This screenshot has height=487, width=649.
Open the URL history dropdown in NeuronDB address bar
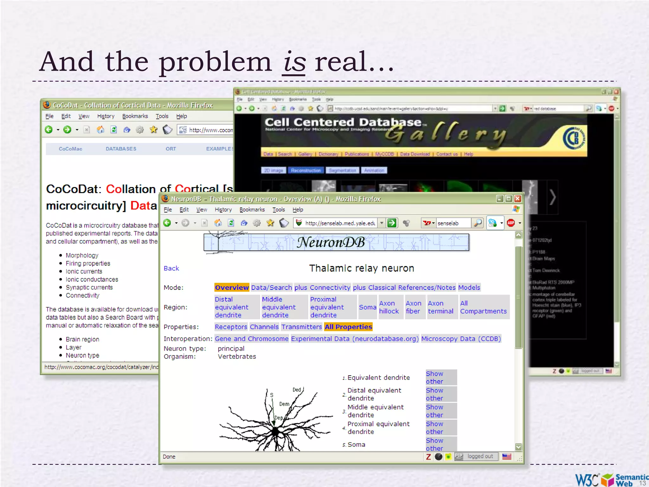click(x=382, y=223)
